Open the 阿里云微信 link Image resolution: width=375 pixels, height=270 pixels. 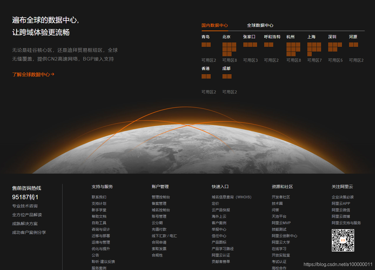click(341, 210)
